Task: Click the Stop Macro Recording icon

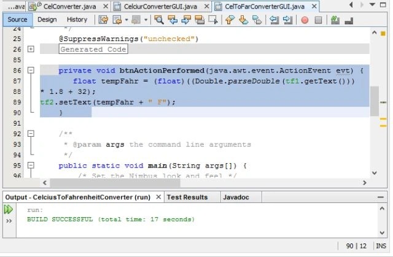Action: (318, 20)
